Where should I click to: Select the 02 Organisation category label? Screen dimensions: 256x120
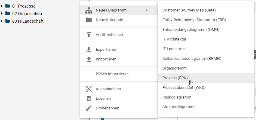tap(27, 14)
